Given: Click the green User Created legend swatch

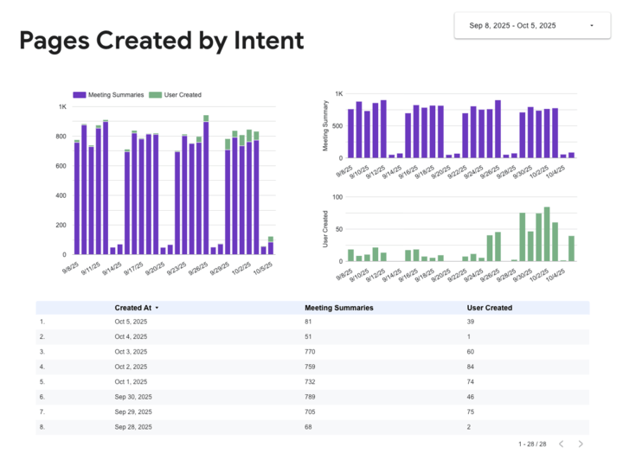Looking at the screenshot, I should click(155, 94).
